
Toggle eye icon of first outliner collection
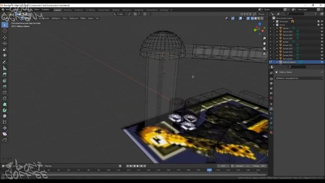point(322,21)
